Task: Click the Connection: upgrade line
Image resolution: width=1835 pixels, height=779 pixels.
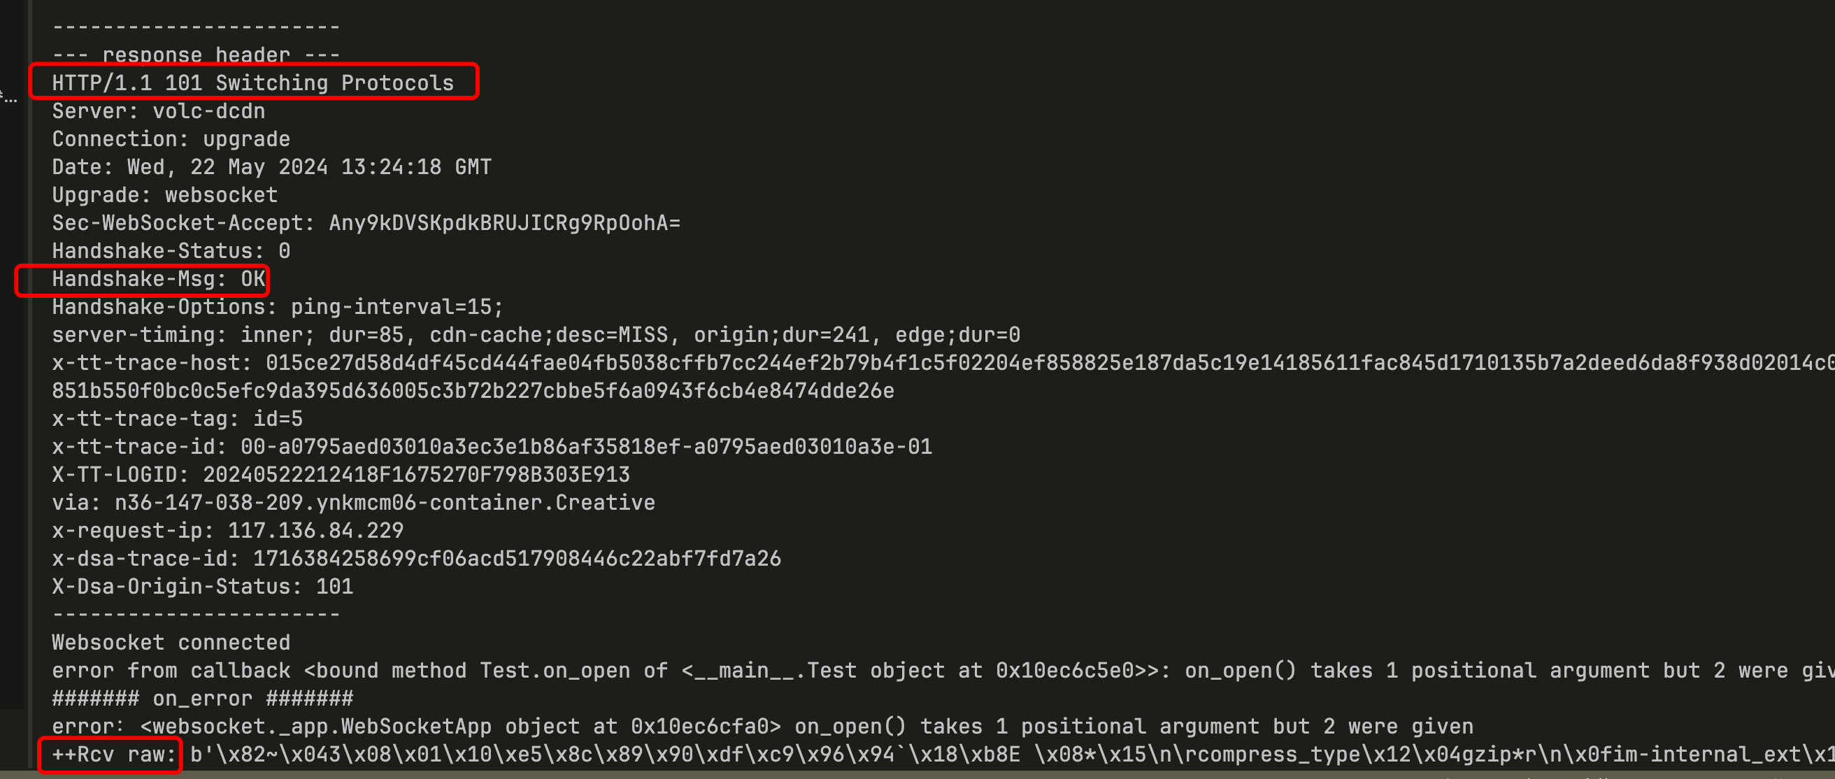Action: [171, 139]
